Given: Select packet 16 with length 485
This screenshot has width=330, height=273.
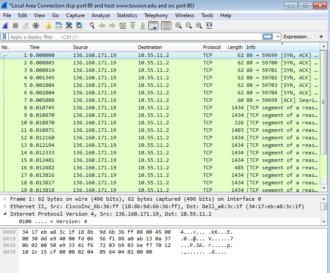Looking at the screenshot, I should tap(160, 168).
